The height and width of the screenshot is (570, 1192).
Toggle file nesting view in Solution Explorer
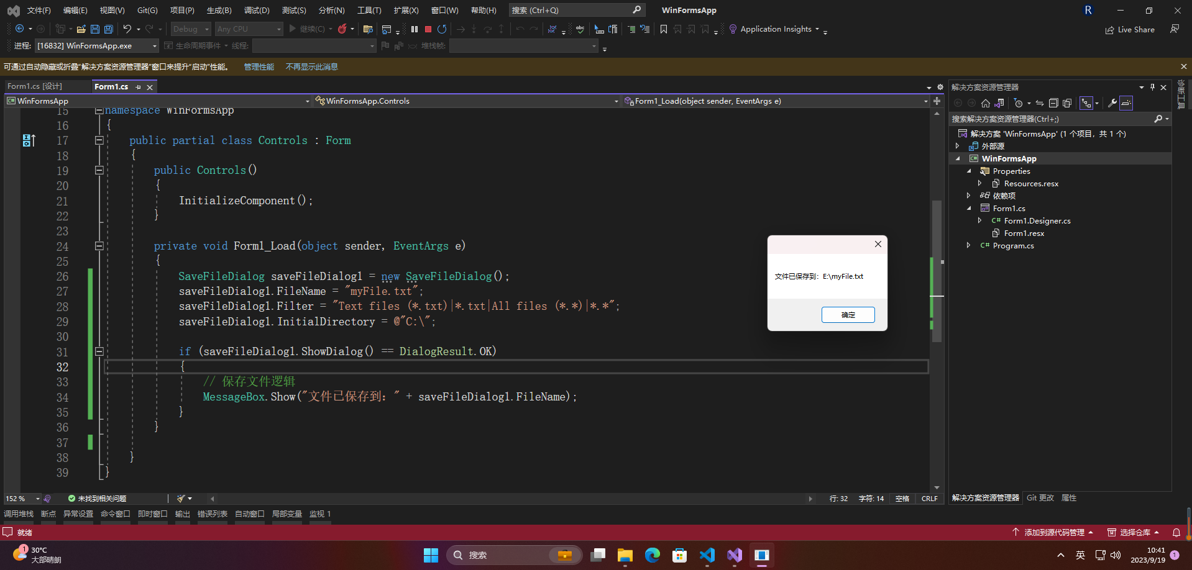[x=1086, y=103]
